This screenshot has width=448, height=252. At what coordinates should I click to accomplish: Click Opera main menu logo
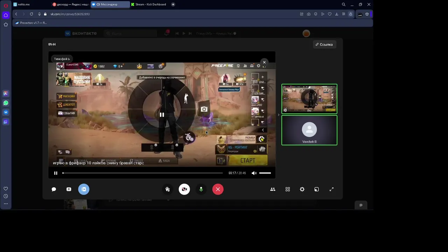(x=6, y=5)
